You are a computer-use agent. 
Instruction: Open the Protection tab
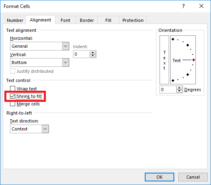pyautogui.click(x=133, y=20)
